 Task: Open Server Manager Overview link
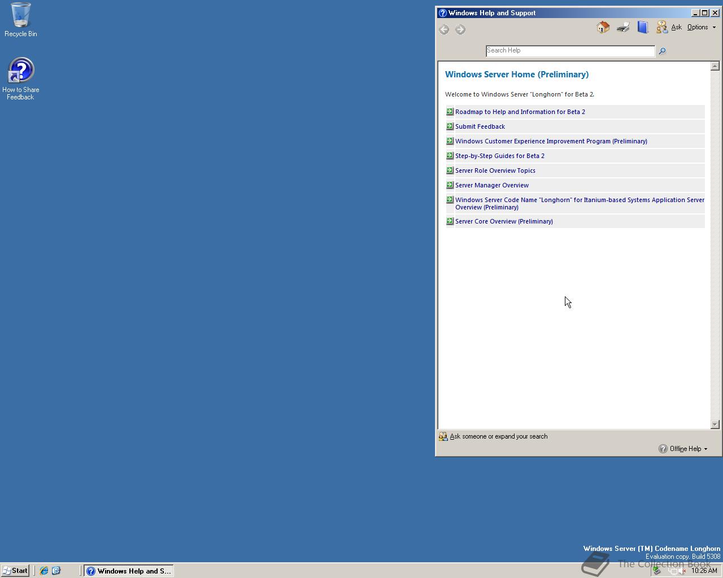pos(492,185)
